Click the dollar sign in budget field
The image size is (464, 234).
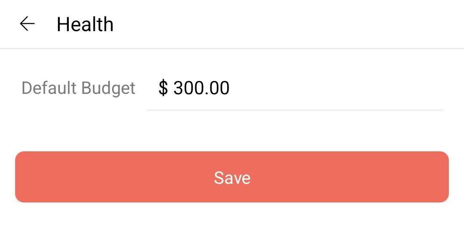[x=163, y=88]
